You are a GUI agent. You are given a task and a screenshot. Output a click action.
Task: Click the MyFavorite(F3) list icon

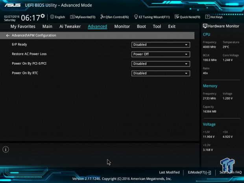pos(72,17)
